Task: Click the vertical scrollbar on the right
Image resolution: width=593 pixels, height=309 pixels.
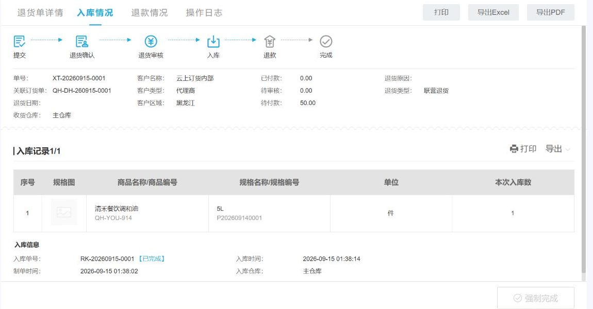Action: point(584,149)
